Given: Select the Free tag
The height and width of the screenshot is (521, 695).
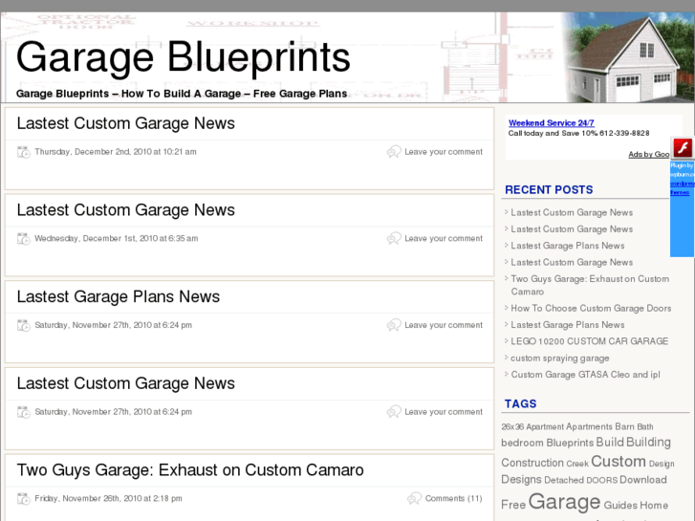Looking at the screenshot, I should tap(512, 505).
